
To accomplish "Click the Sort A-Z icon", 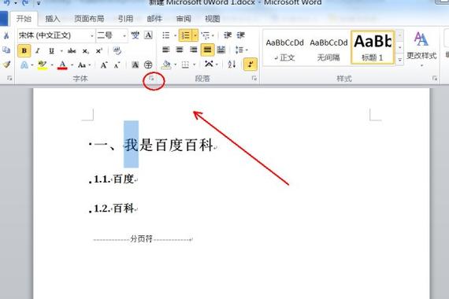I will (232, 65).
